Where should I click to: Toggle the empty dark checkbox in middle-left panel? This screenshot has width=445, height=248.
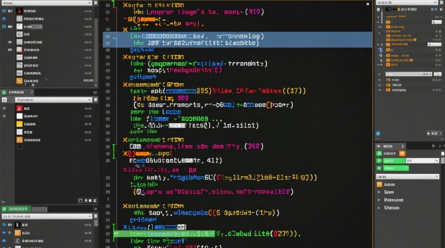19,147
